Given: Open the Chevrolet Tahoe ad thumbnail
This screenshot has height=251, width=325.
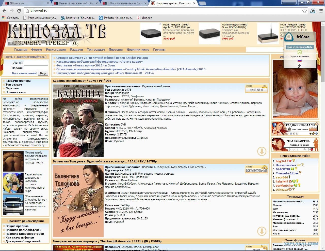Looking at the screenshot, I should click(x=13, y=205).
